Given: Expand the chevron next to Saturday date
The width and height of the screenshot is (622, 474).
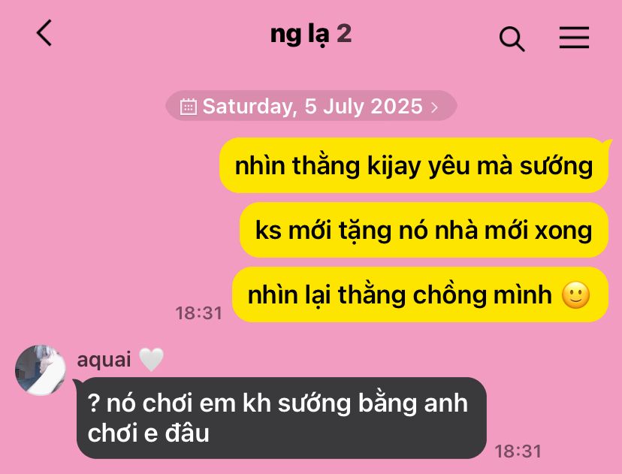Looking at the screenshot, I should pos(435,107).
